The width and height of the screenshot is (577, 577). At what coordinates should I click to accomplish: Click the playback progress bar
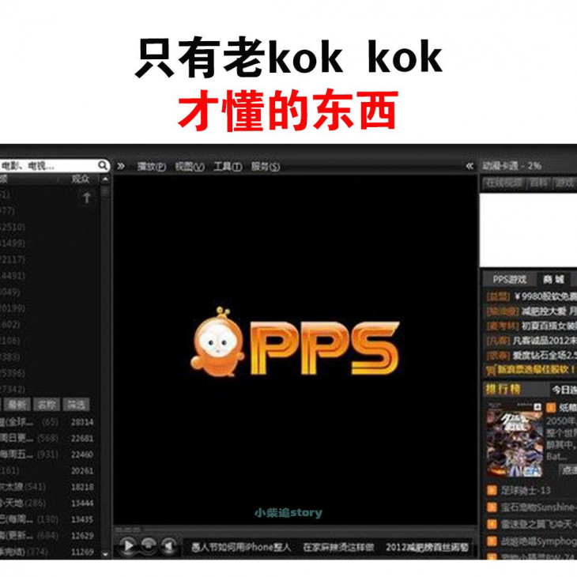coord(294,530)
